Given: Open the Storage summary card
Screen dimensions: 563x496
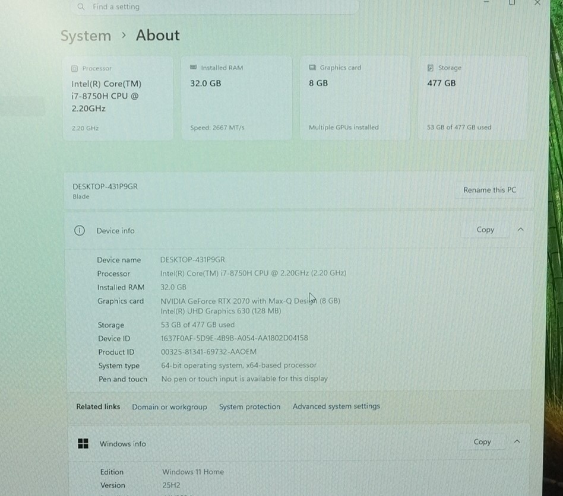Looking at the screenshot, I should [473, 97].
